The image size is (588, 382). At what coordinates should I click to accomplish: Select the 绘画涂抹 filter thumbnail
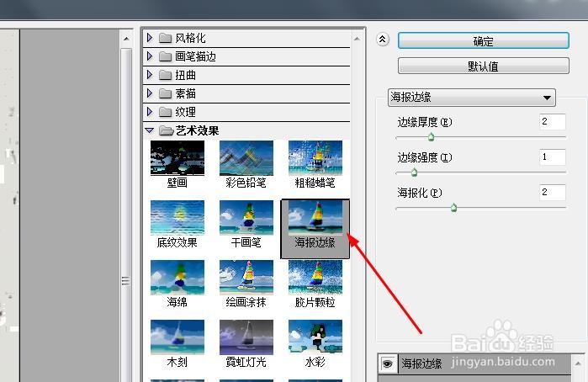(246, 278)
